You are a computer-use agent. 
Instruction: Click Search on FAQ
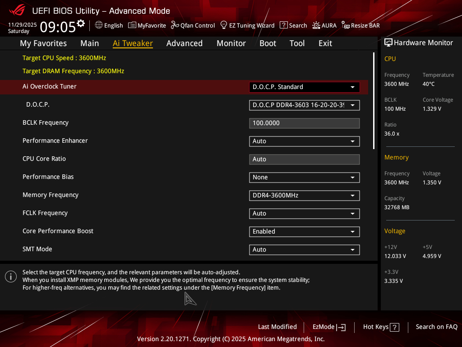tap(436, 327)
